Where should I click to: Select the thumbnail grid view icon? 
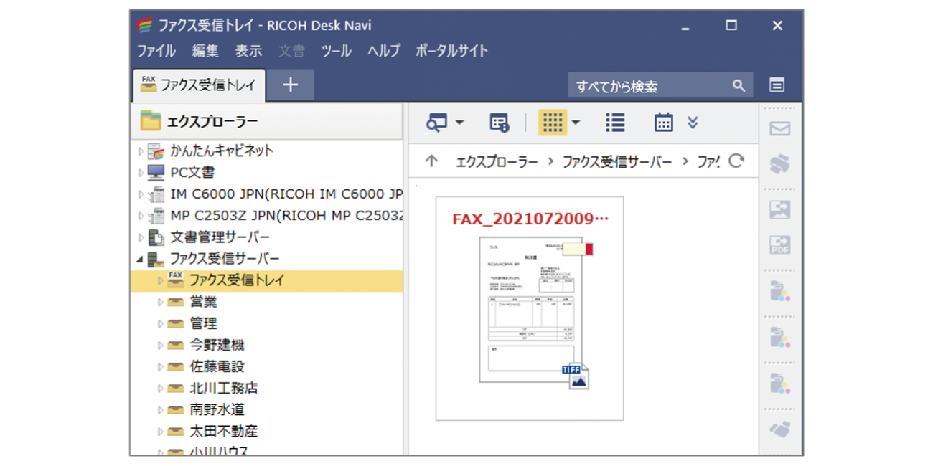point(553,122)
